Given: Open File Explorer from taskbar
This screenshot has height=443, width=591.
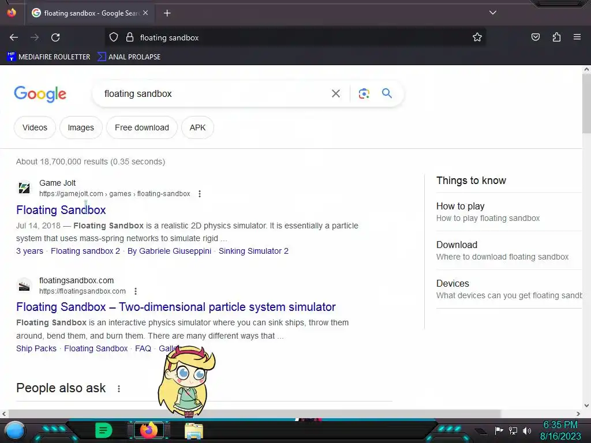Looking at the screenshot, I should point(194,431).
